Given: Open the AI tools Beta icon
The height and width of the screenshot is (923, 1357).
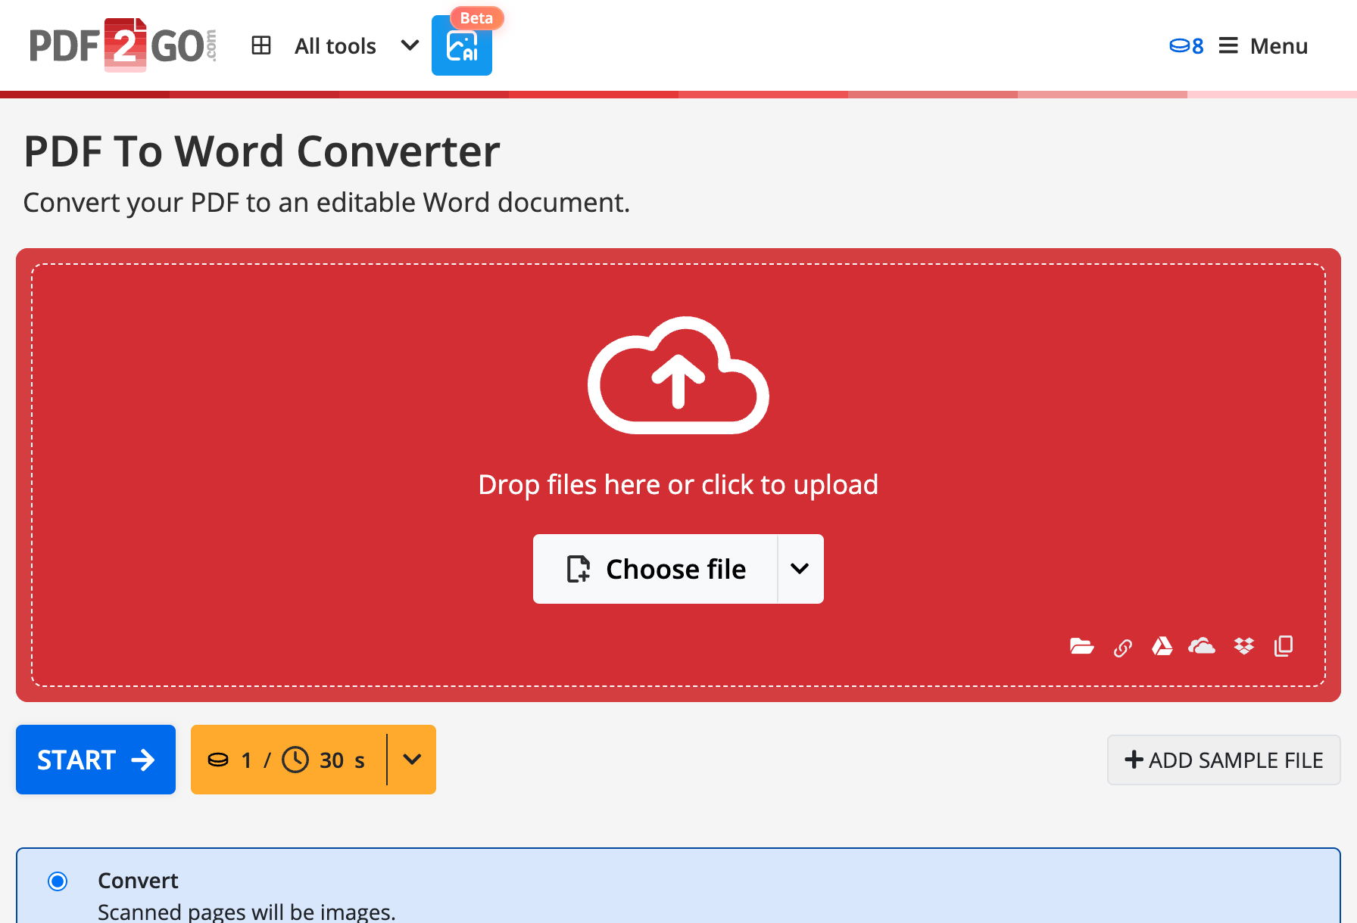Looking at the screenshot, I should 462,46.
